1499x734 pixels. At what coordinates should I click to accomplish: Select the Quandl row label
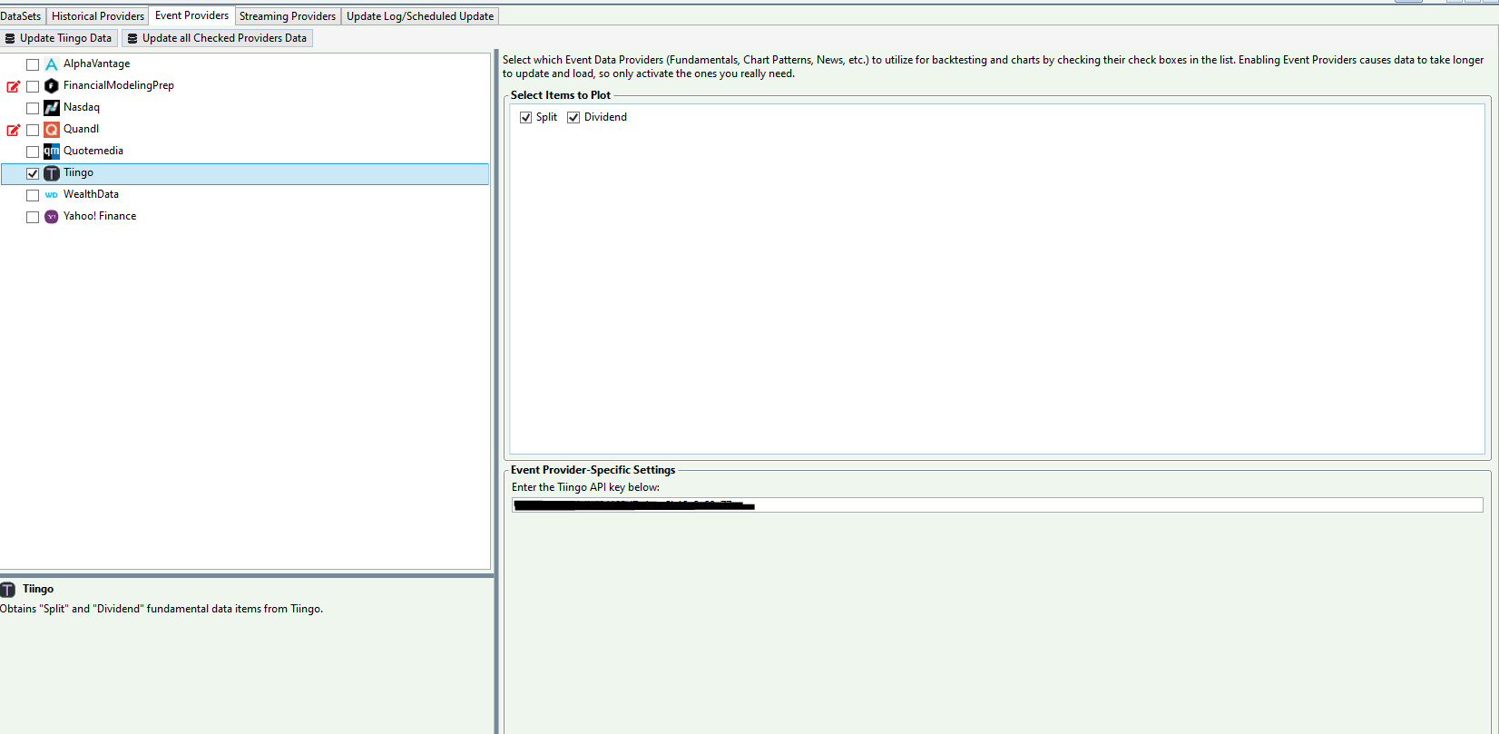(x=81, y=129)
